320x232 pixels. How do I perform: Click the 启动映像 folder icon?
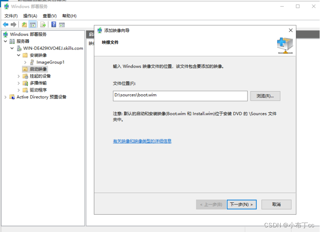pos(25,69)
